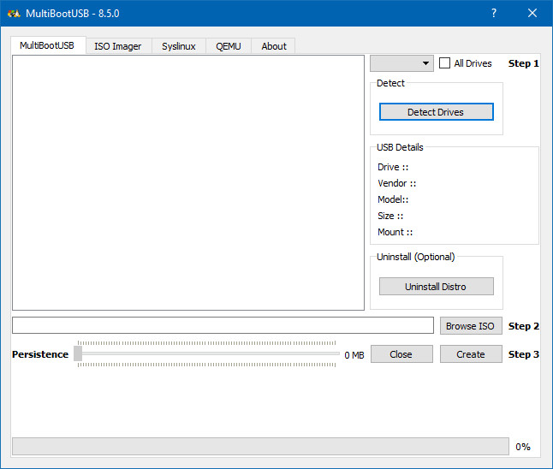Switch to the MultiBootUSB tab
The image size is (553, 469).
(x=48, y=45)
